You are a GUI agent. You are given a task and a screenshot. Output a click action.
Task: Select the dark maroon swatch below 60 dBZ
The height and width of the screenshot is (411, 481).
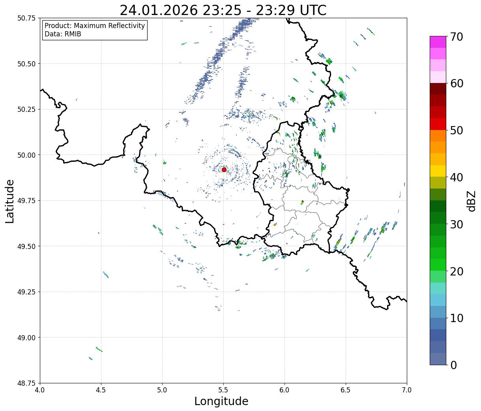click(438, 89)
